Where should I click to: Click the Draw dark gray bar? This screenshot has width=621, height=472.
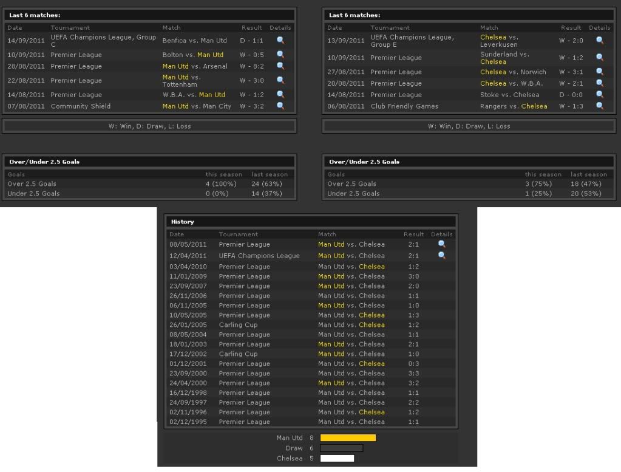coord(341,448)
